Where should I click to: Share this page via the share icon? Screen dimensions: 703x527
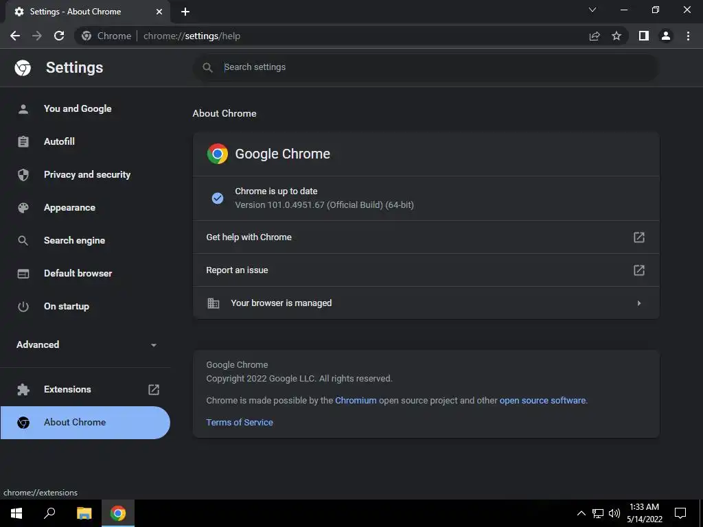pos(595,36)
